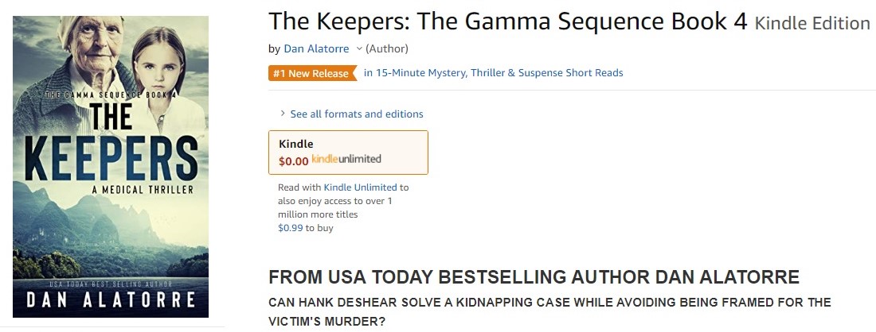Expand the chevron next to author name
Viewport: 876px width, 332px height.
358,49
